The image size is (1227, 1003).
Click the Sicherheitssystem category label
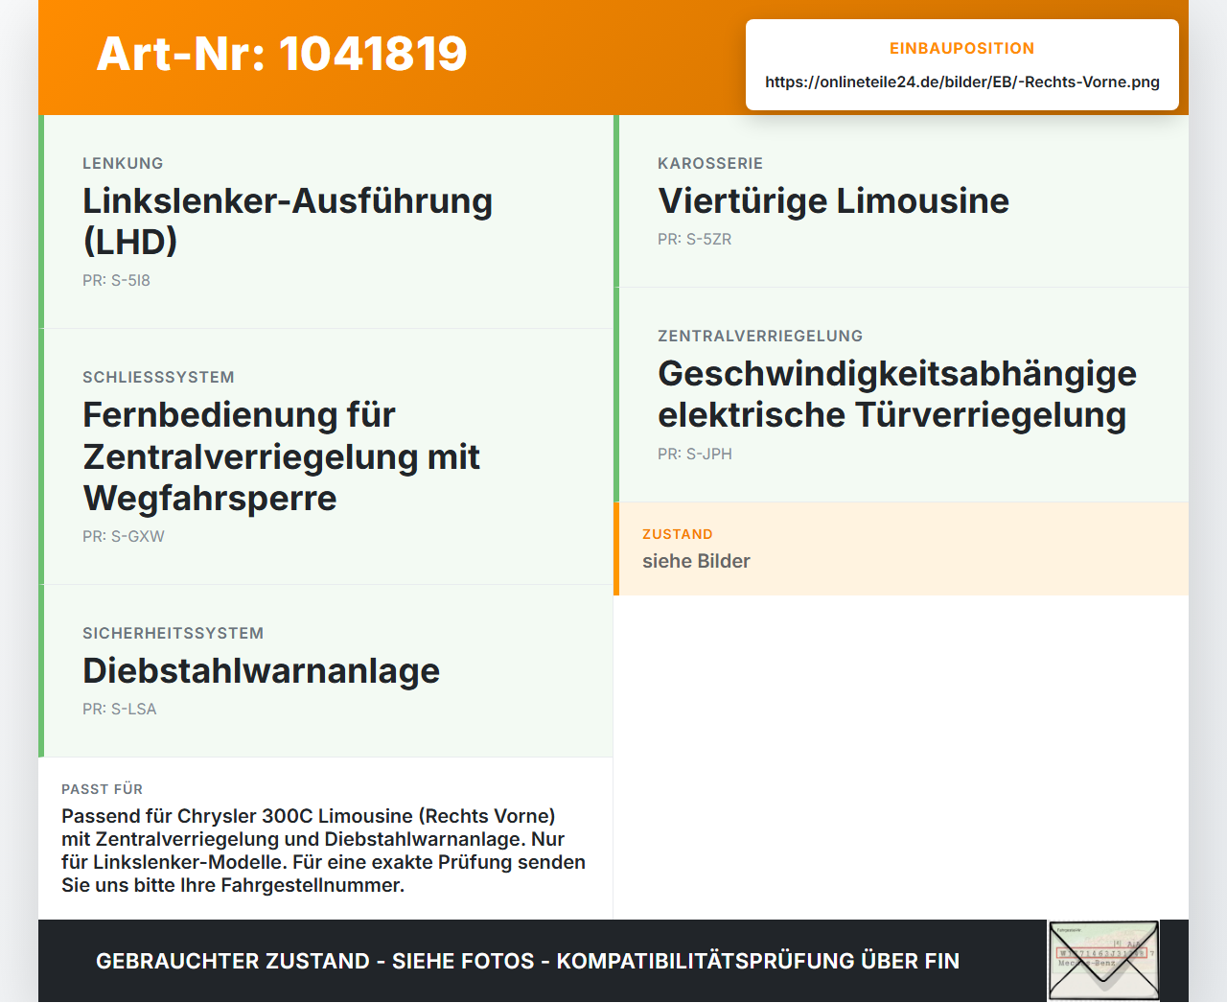(x=173, y=633)
